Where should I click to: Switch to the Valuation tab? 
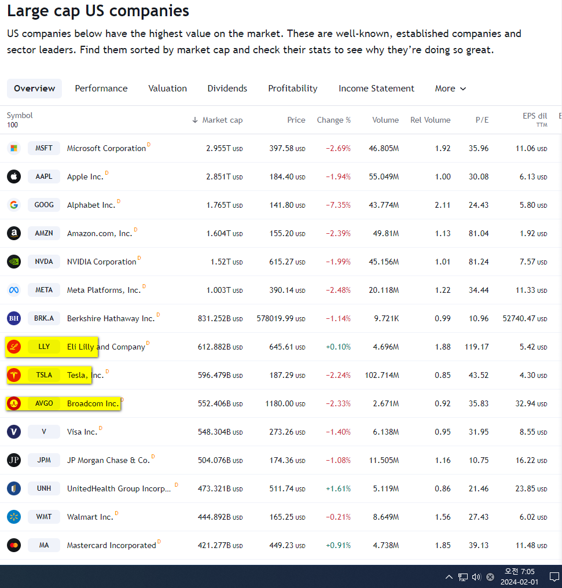point(168,89)
